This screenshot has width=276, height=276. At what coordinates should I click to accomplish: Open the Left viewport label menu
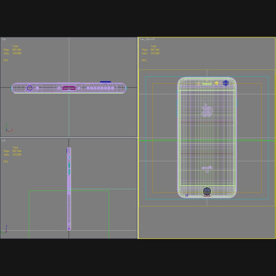3,141
